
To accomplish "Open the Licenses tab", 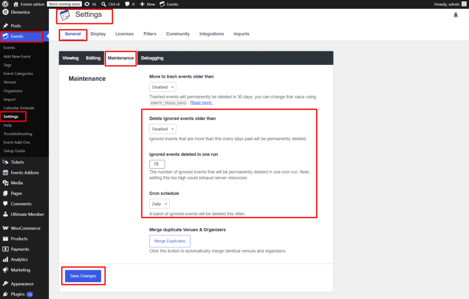I will coord(125,34).
